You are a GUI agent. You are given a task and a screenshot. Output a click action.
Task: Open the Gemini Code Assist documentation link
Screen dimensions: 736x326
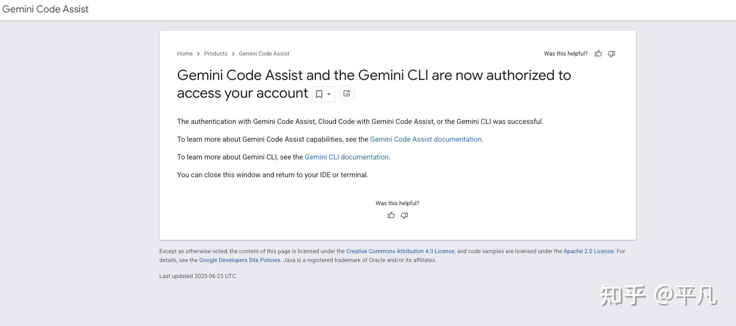click(425, 139)
